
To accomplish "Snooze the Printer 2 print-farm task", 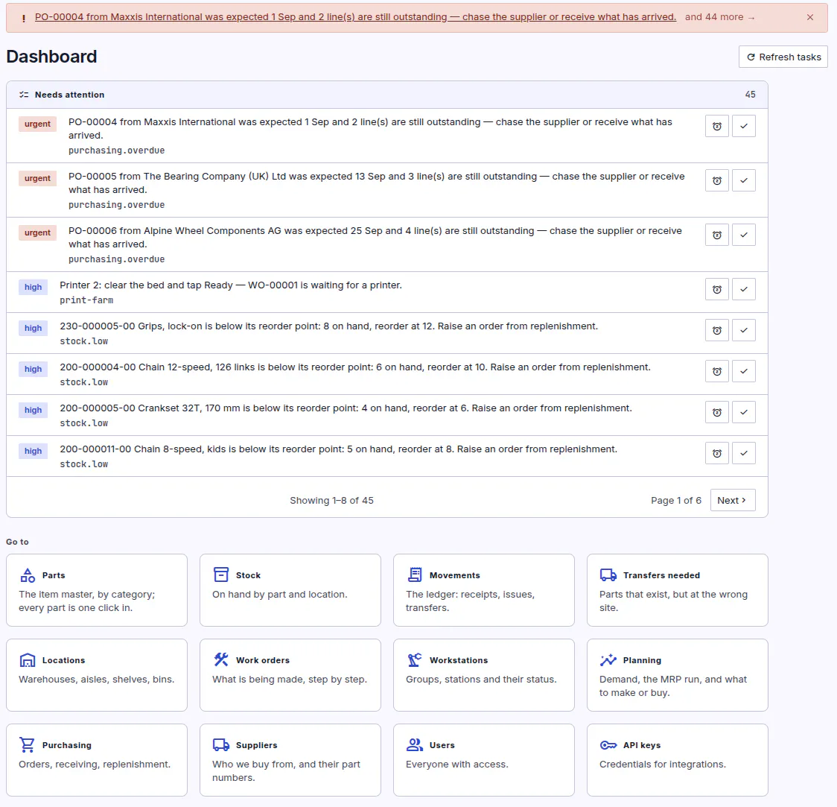I will click(717, 289).
